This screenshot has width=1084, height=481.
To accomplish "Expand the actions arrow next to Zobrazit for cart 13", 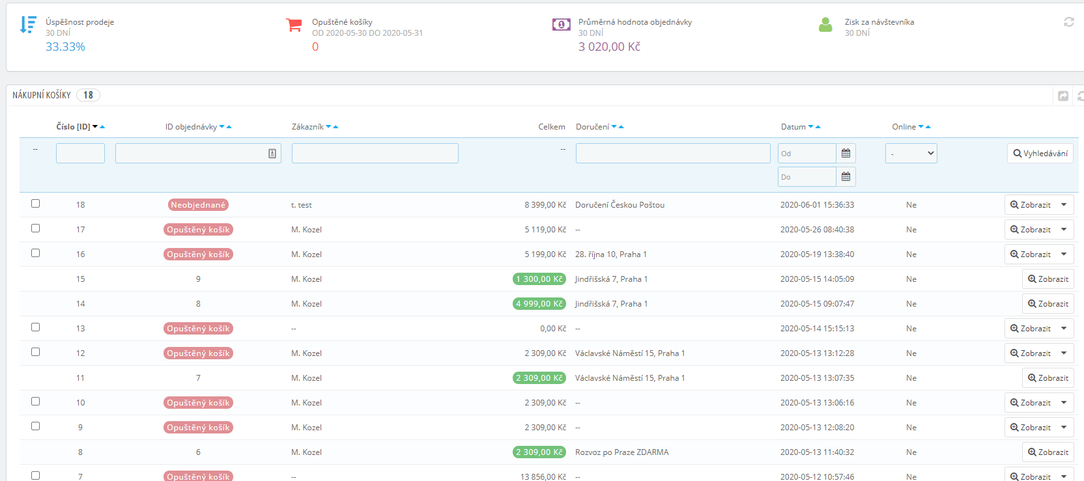I will tap(1064, 329).
